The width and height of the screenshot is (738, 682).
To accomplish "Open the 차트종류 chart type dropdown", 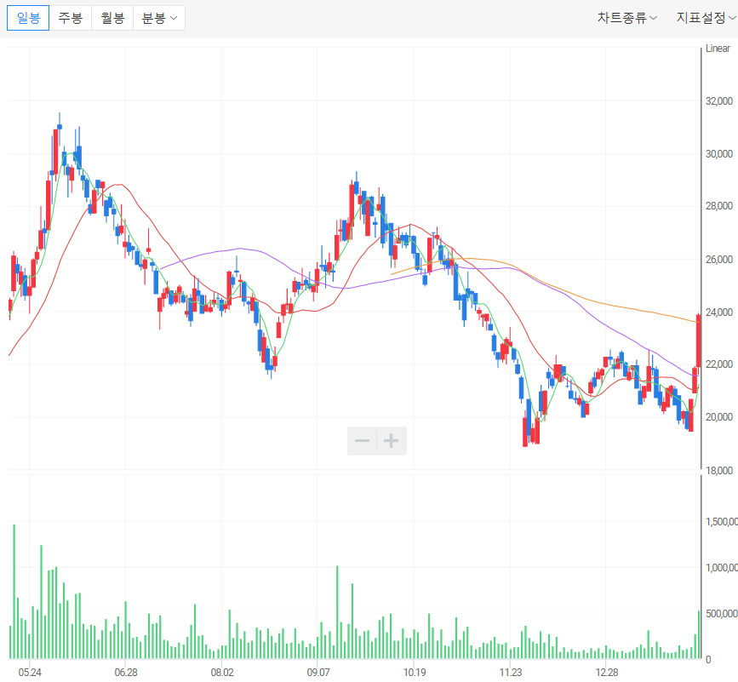I will (x=627, y=18).
